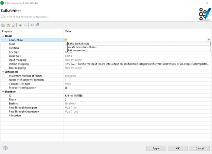Choose 'create new connection...' option

point(82,47)
